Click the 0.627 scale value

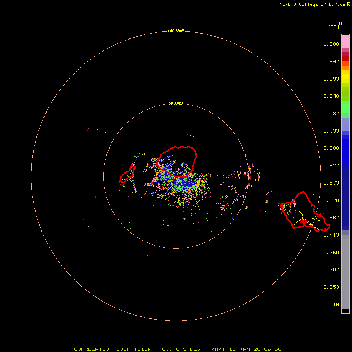(x=331, y=166)
